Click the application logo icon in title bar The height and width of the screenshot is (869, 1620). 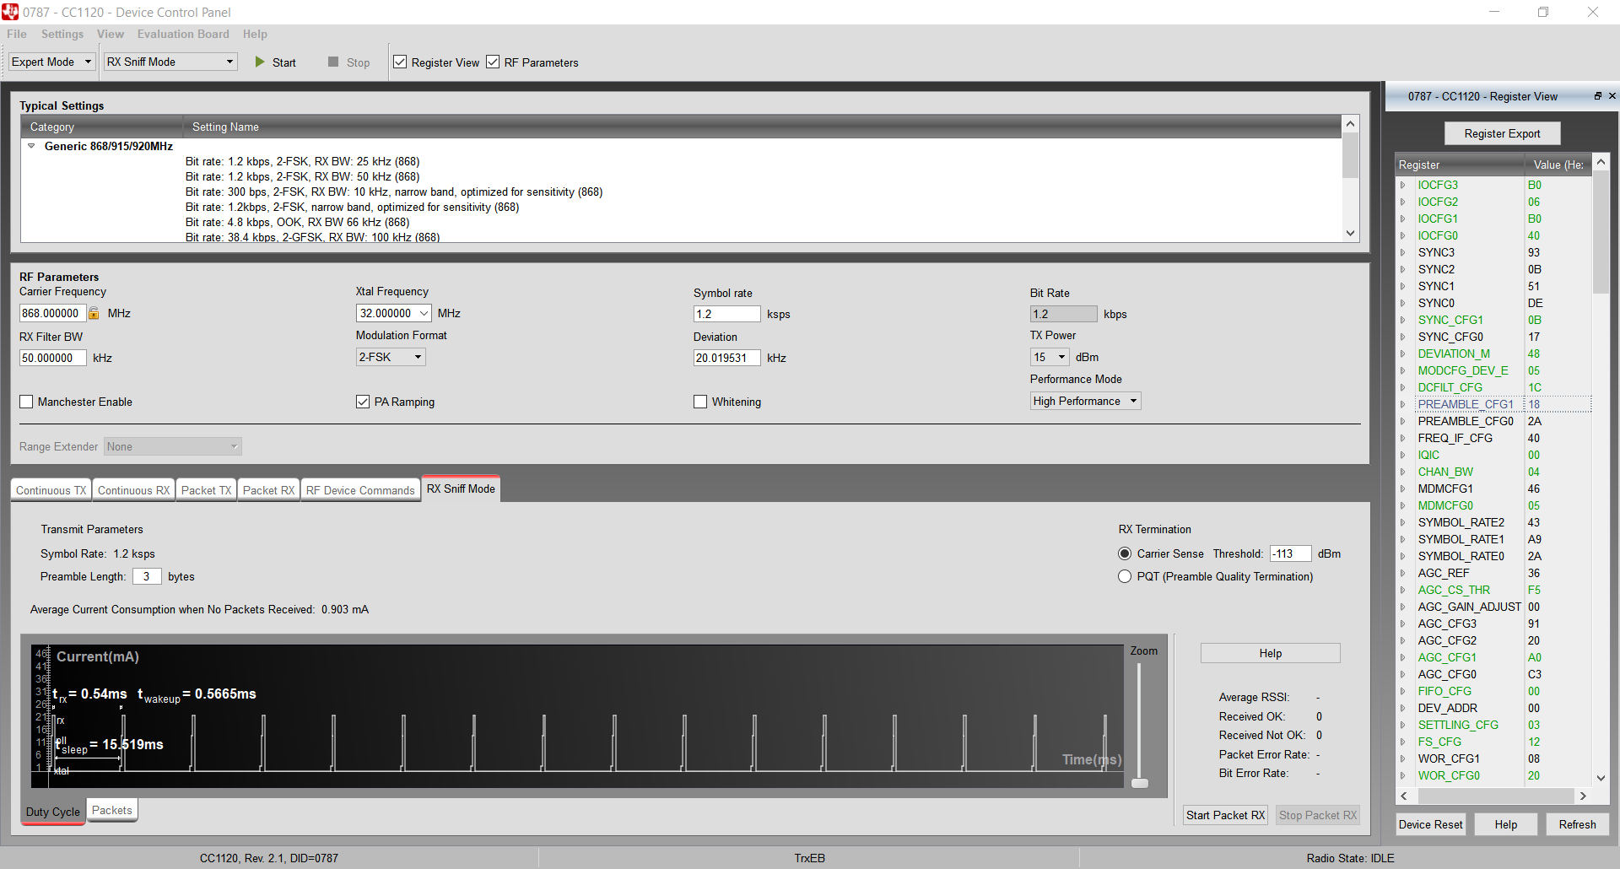[10, 12]
